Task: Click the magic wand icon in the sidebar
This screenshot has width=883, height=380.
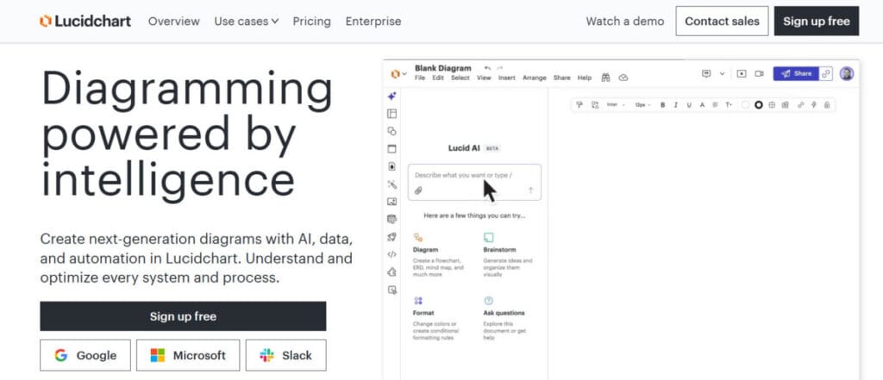Action: coord(392,184)
